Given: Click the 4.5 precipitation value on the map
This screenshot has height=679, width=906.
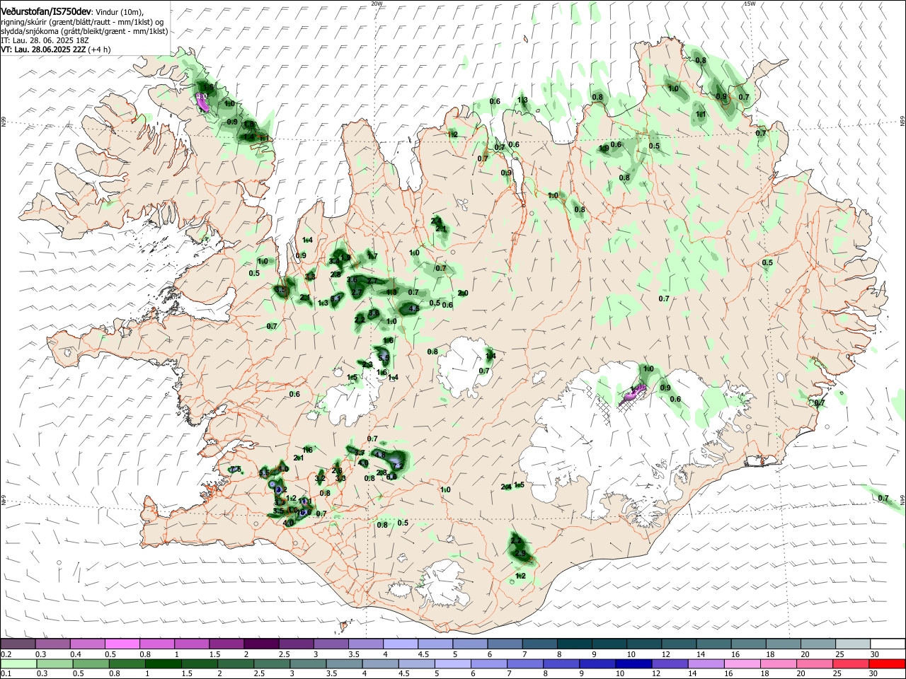Looking at the screenshot, I should tap(415, 308).
